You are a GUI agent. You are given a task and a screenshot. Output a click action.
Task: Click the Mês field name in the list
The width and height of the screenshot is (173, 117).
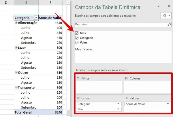point(83,33)
